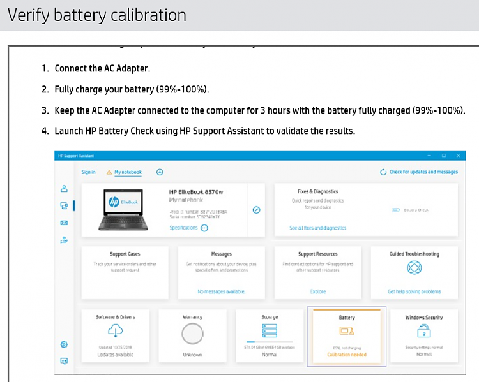The height and width of the screenshot is (382, 479).
Task: Click the Guided Troubleshooting globe icon
Action: (414, 268)
